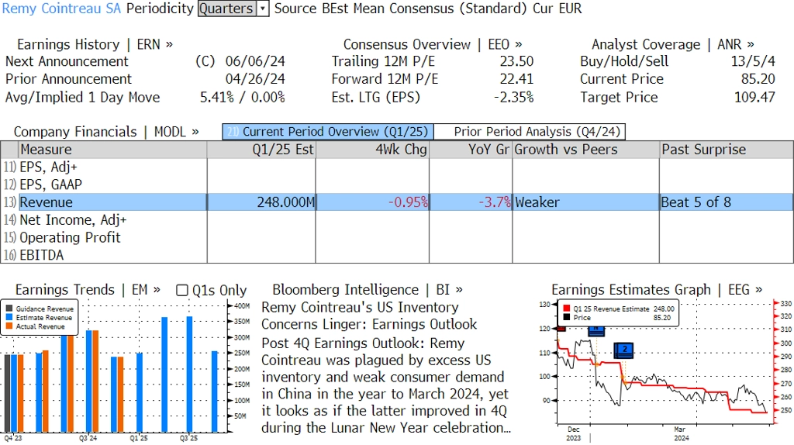
Task: Click the Source BEst Mean Consensus label
Action: tap(401, 9)
